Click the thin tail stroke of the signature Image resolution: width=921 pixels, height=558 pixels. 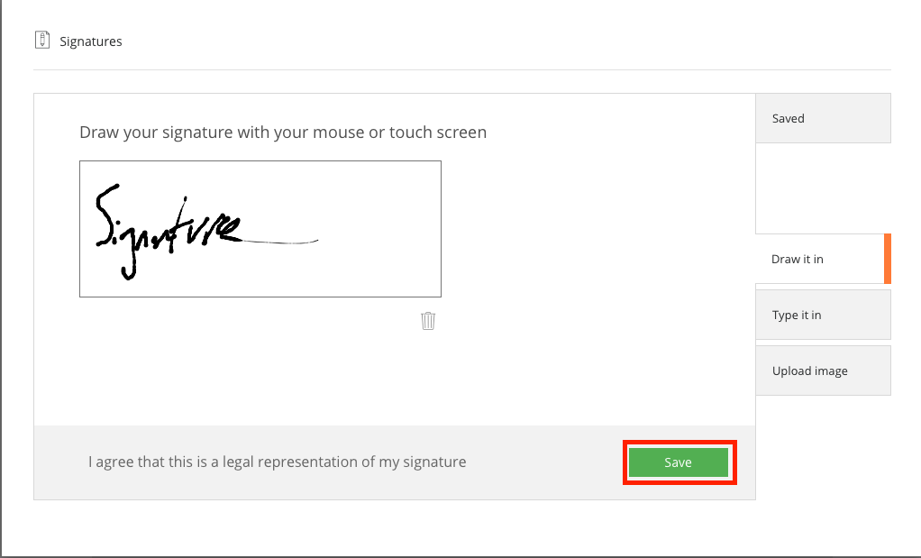pos(281,242)
